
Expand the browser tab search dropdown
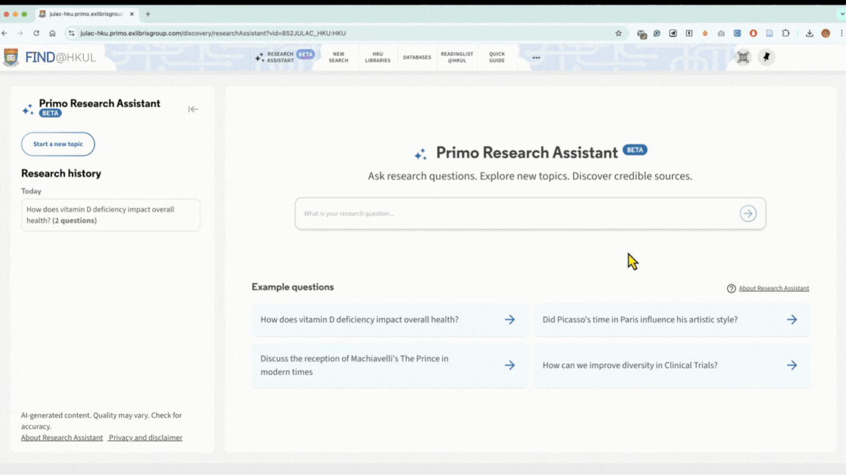(x=842, y=14)
